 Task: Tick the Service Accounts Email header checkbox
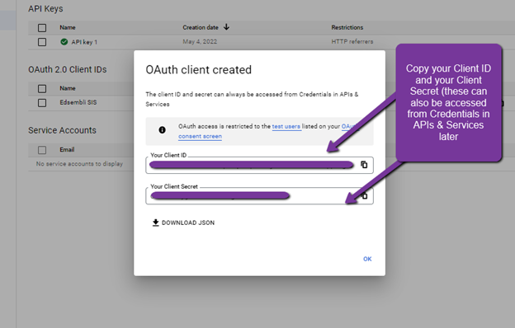point(42,150)
